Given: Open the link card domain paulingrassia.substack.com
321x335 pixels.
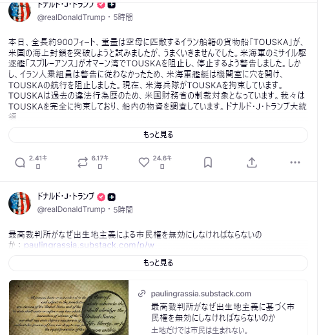Looking at the screenshot, I should (x=201, y=294).
